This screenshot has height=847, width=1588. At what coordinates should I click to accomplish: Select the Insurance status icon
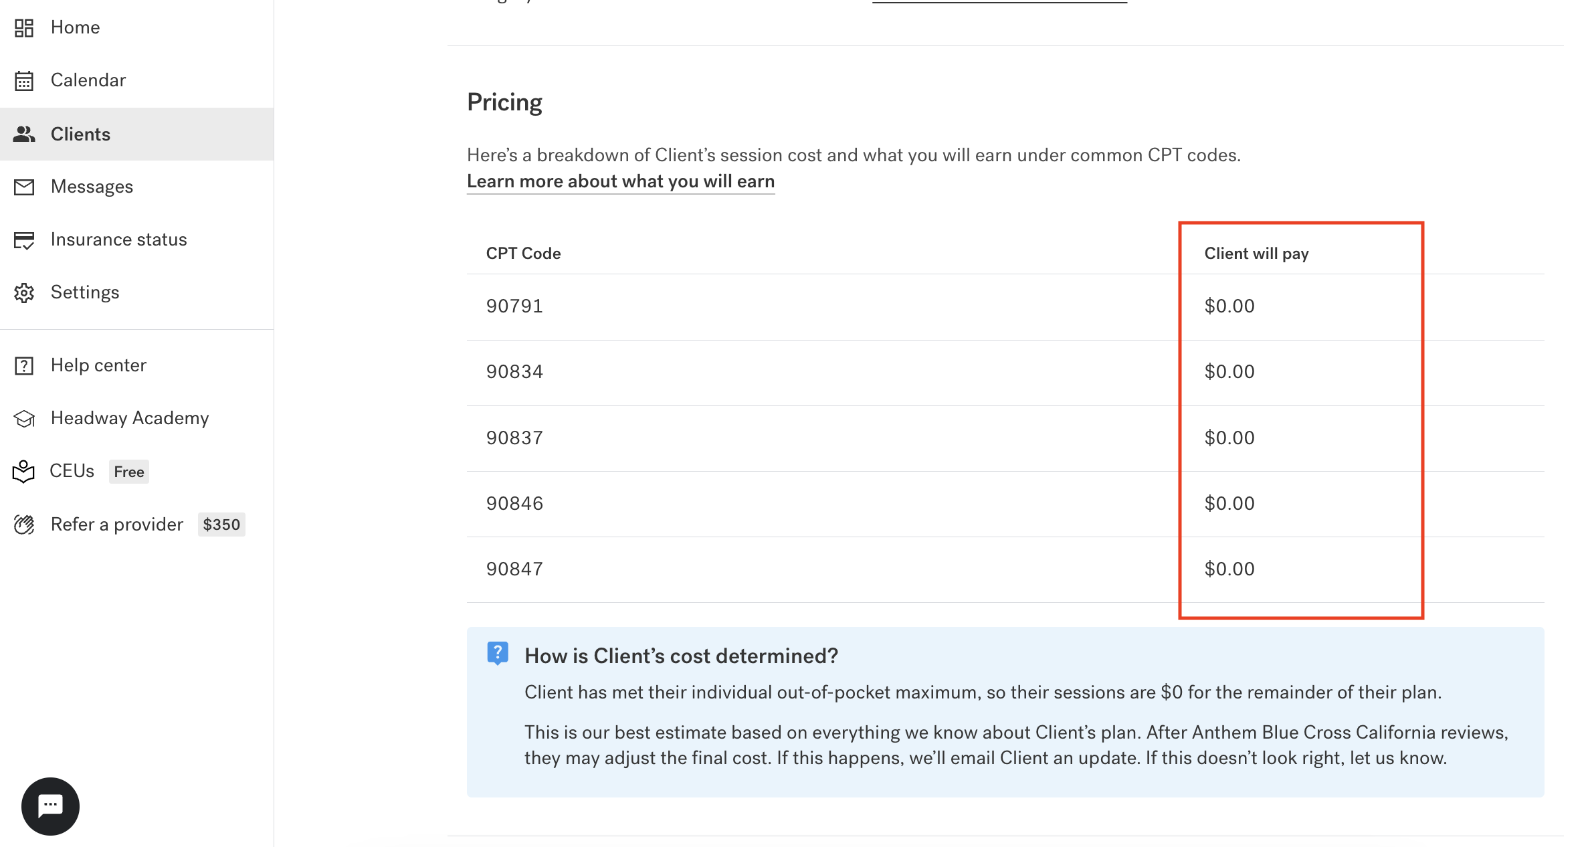(24, 240)
